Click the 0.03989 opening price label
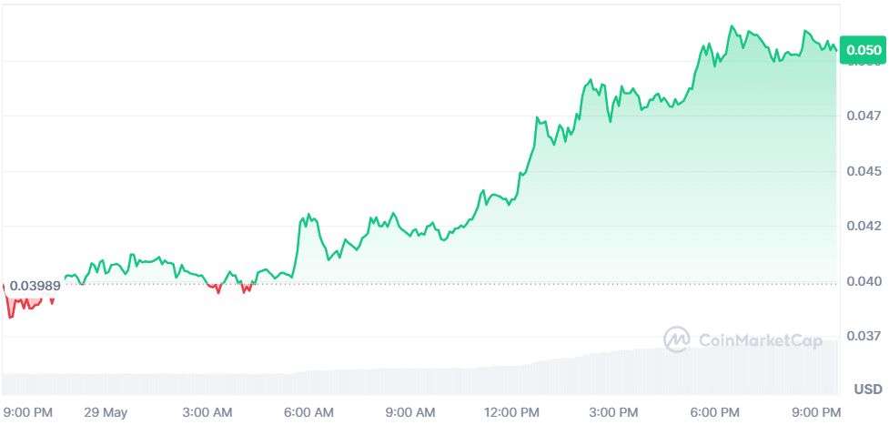The image size is (889, 425). [35, 286]
